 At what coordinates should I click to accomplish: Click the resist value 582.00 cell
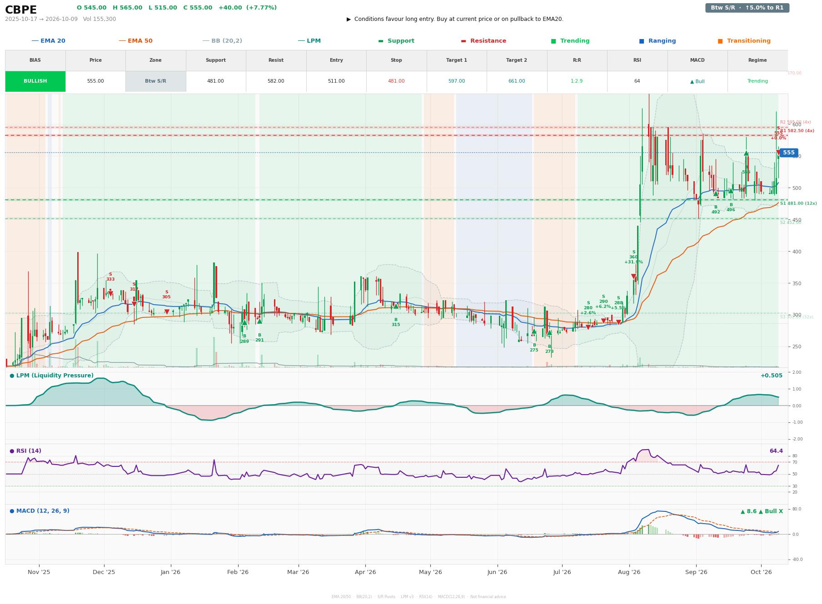276,81
